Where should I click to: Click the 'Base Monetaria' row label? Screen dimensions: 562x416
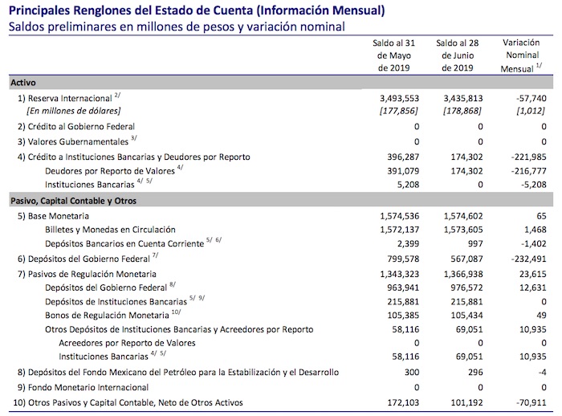[x=53, y=216]
